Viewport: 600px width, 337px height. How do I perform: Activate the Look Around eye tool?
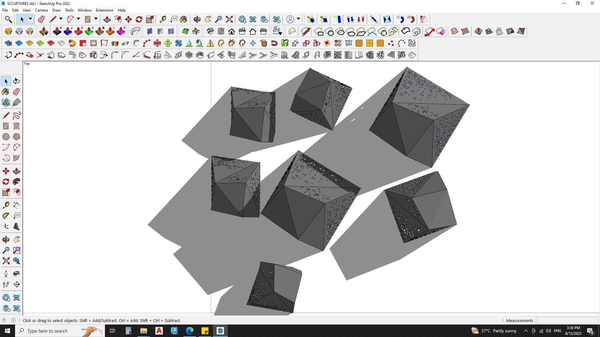[x=17, y=274]
